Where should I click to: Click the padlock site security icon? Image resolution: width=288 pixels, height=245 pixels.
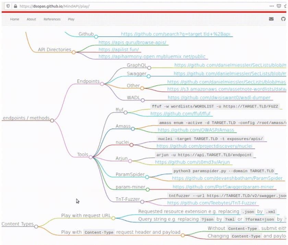(15, 6)
